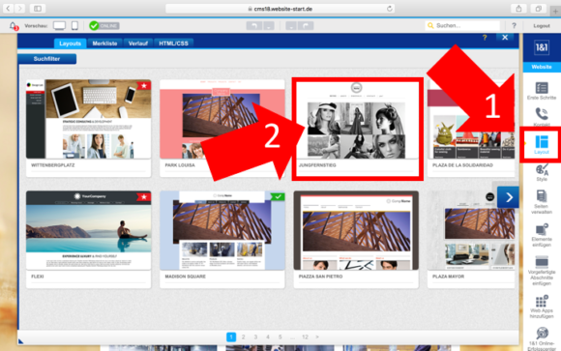Image resolution: width=561 pixels, height=351 pixels.
Task: Open the Kontakt phone icon
Action: click(x=542, y=114)
